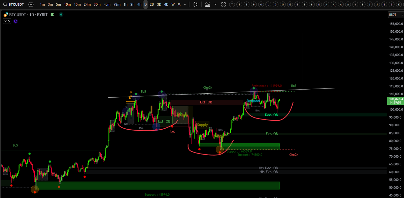
Task: Click the yellow Supply zone label
Action: [x=202, y=125]
